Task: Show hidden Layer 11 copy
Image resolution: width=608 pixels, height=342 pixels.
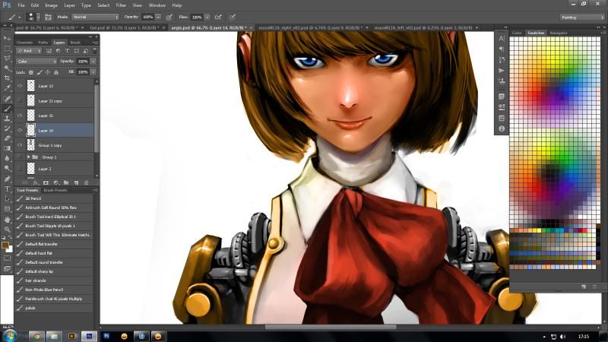Action: (x=20, y=101)
